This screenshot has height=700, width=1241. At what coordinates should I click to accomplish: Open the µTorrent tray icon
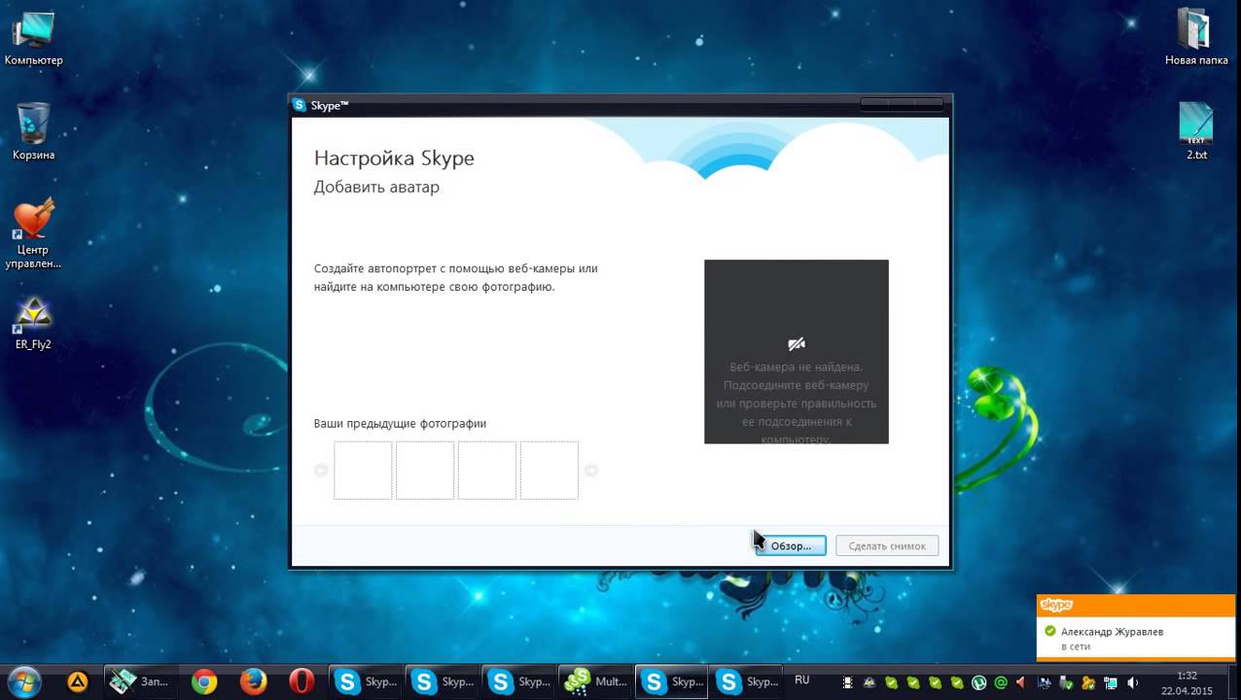pyautogui.click(x=979, y=682)
